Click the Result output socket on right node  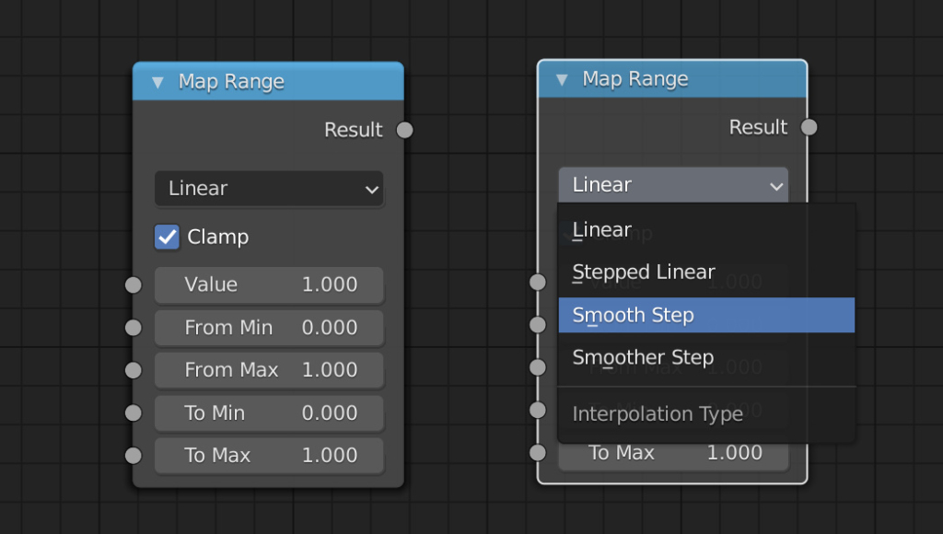point(808,127)
